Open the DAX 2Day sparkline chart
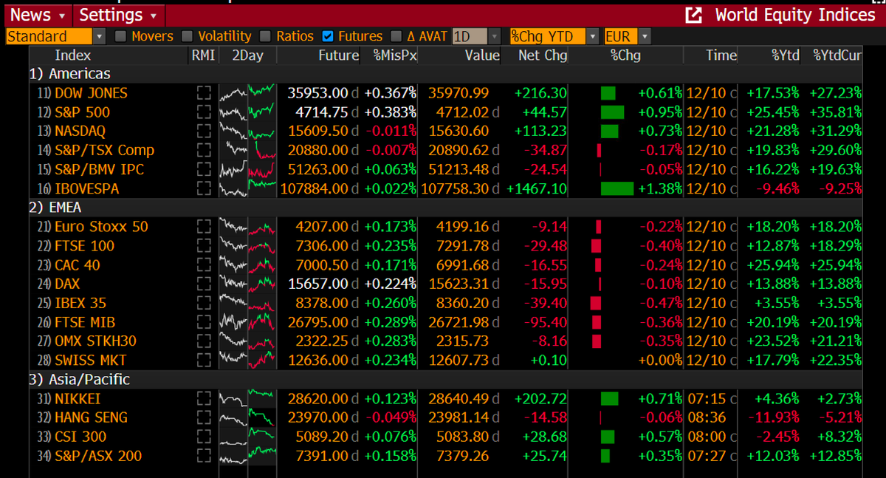 pos(247,284)
